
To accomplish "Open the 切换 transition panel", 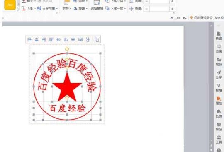I will 219,62.
